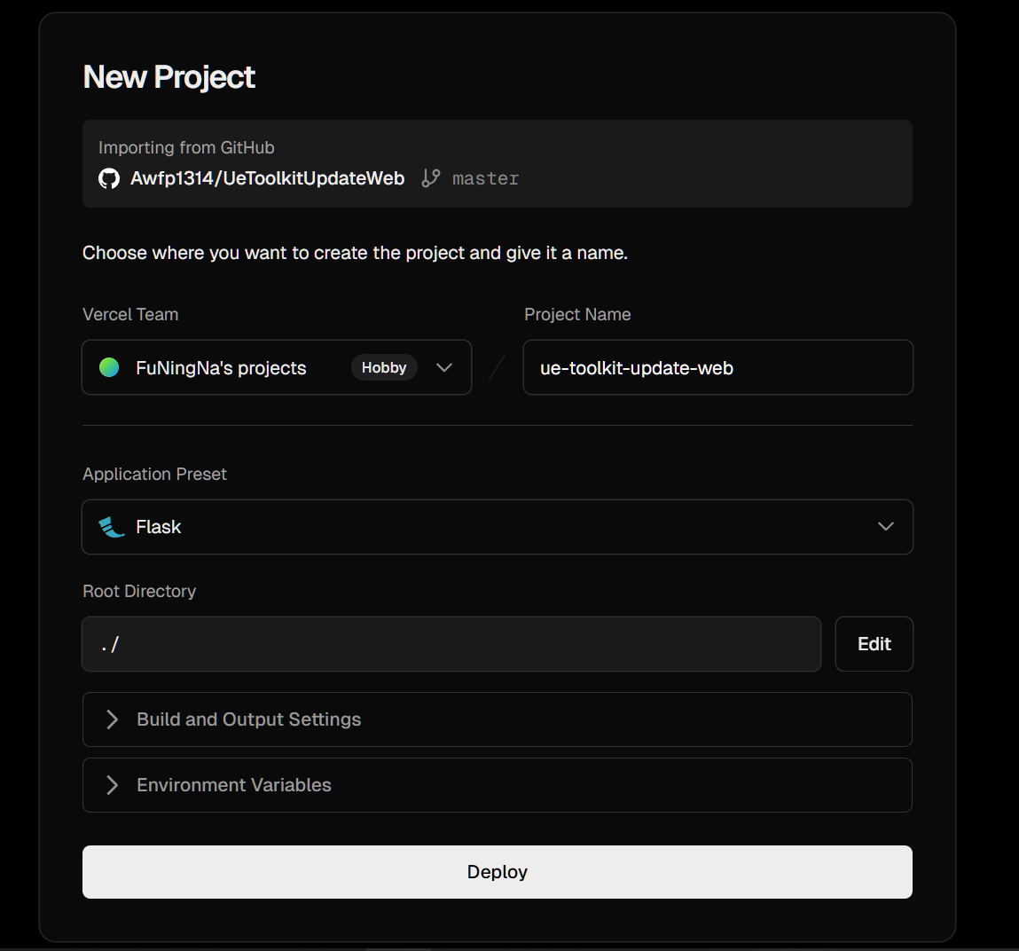
Task: Click the Project Name label
Action: pyautogui.click(x=577, y=315)
